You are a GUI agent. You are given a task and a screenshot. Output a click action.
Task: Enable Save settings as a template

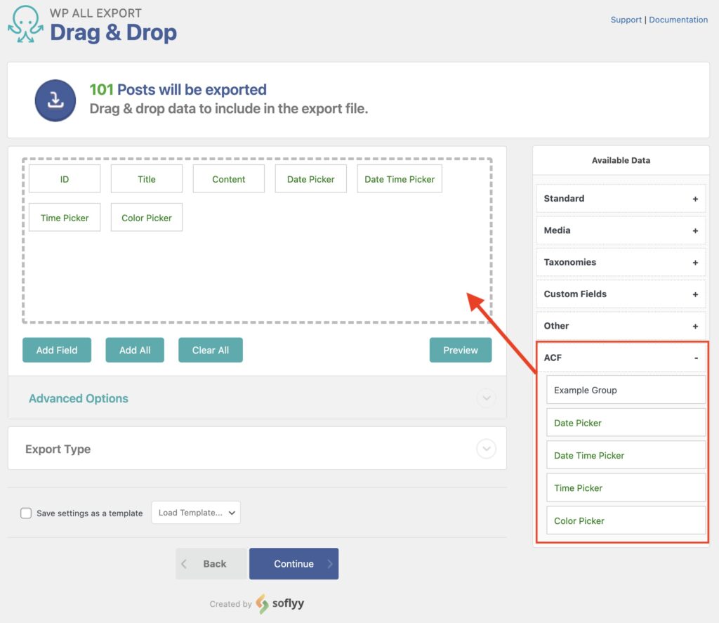26,513
